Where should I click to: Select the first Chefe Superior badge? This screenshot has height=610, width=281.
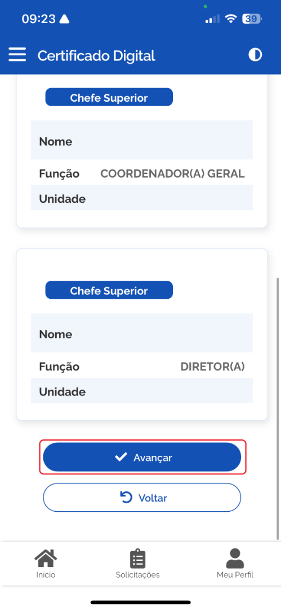(x=109, y=97)
